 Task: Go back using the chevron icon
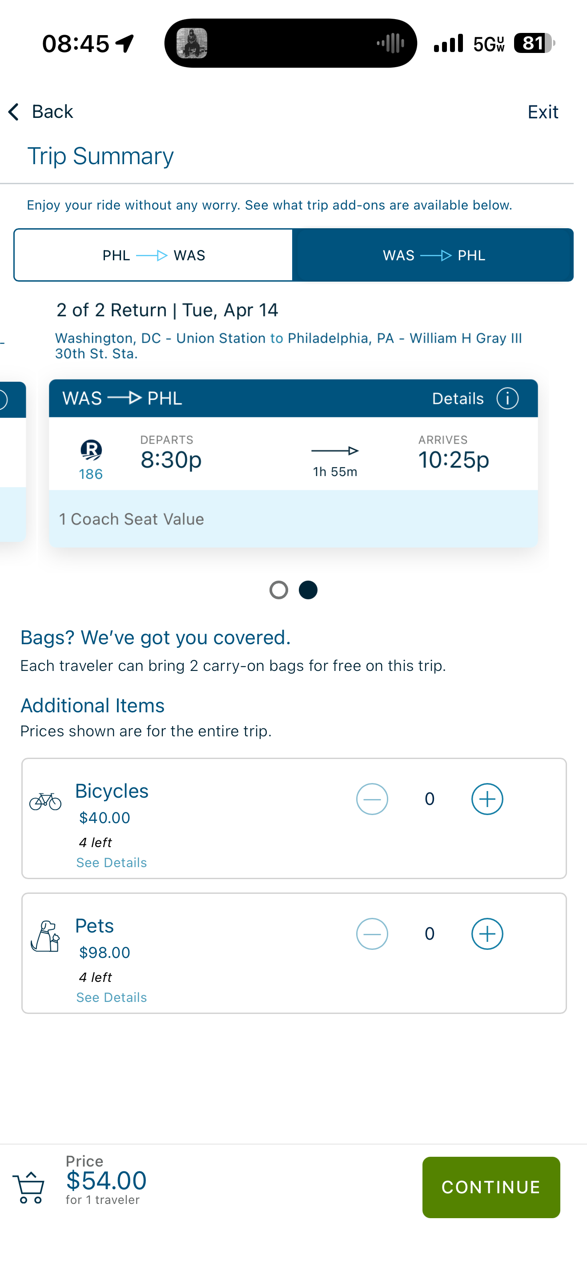coord(13,112)
